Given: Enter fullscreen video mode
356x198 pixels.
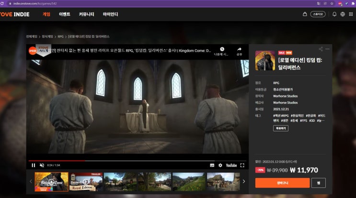Looking at the screenshot, I should (x=242, y=165).
